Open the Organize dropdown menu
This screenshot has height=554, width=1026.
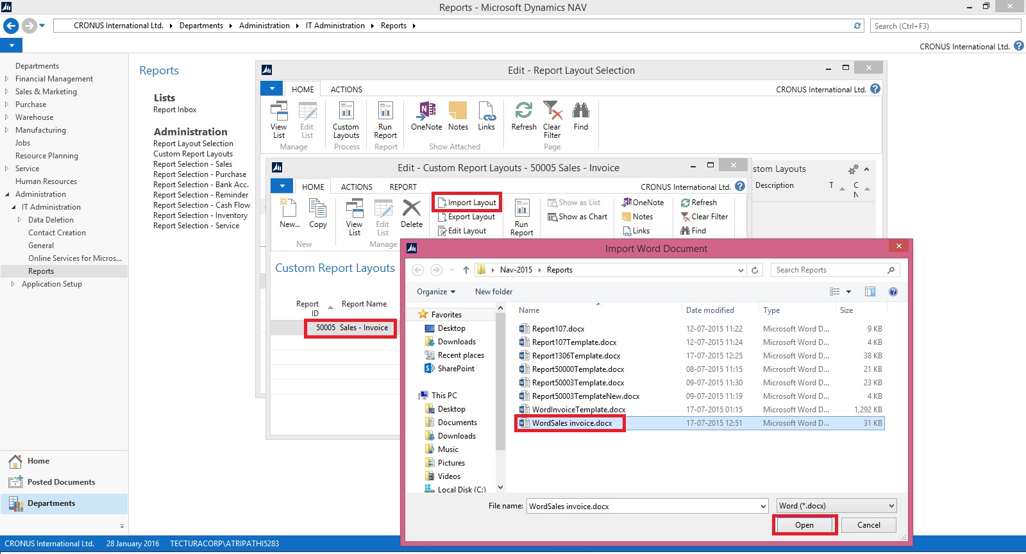point(436,292)
